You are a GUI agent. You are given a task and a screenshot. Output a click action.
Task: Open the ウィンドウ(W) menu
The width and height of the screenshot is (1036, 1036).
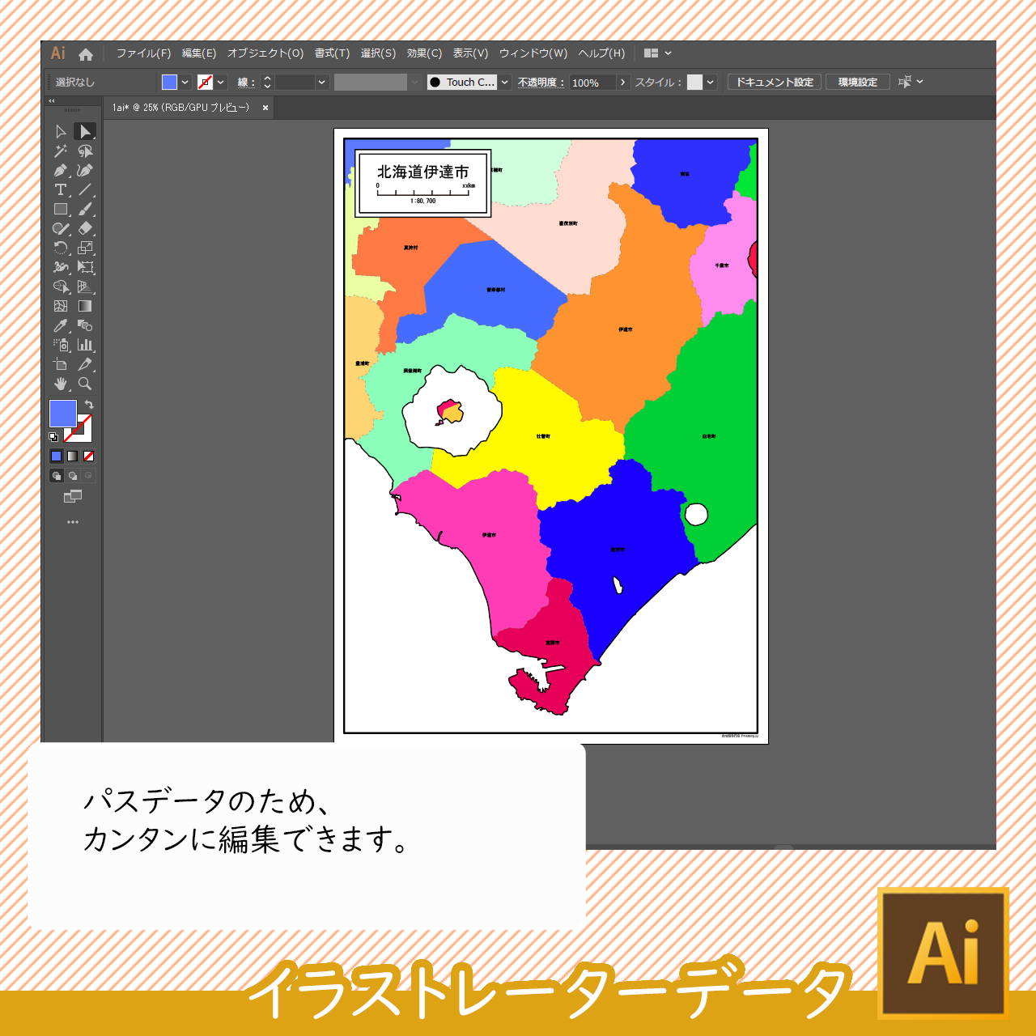tap(533, 53)
